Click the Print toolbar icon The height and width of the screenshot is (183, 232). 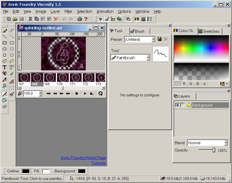pos(80,19)
